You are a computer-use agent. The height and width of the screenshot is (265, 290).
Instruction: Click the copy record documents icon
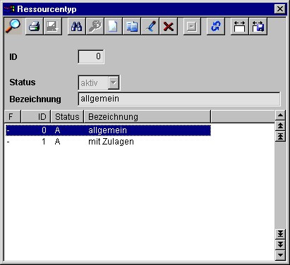131,26
